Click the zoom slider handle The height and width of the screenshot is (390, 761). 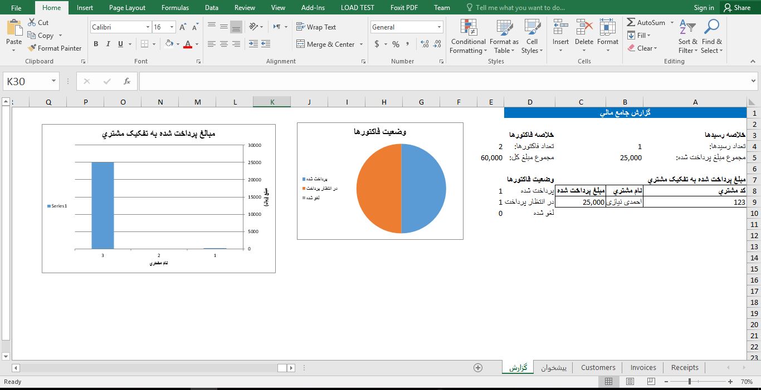690,382
